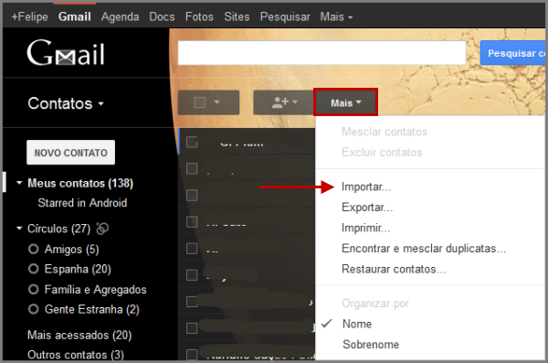Image resolution: width=548 pixels, height=363 pixels.
Task: Select Meus contatos (138) group
Action: (x=80, y=183)
